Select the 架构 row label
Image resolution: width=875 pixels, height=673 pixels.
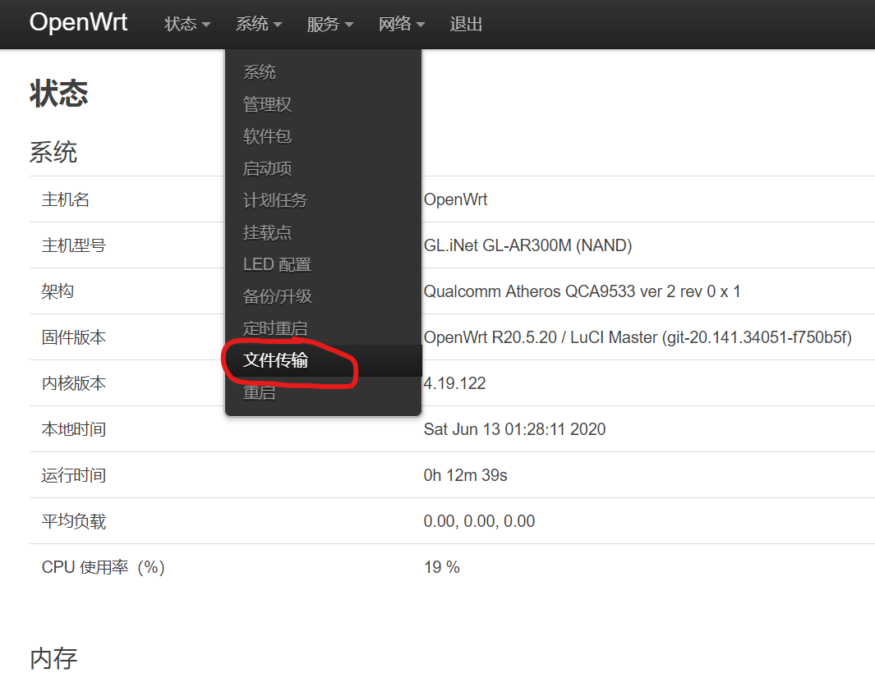pyautogui.click(x=58, y=291)
